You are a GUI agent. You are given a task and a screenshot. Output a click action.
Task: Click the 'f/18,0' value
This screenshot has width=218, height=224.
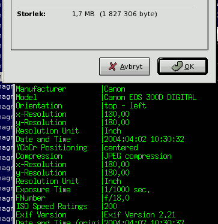point(117,198)
